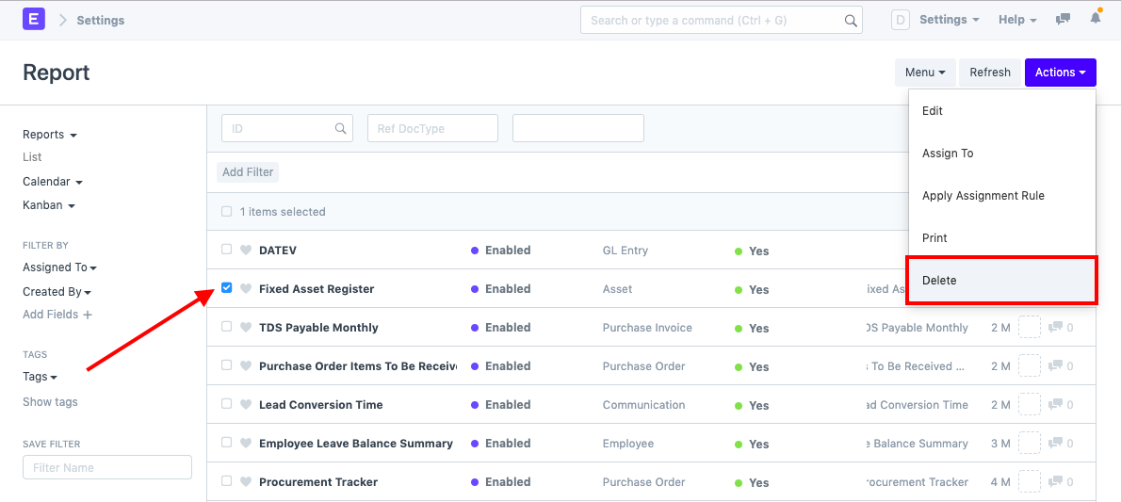Choose Delete from the Actions menu

click(939, 281)
